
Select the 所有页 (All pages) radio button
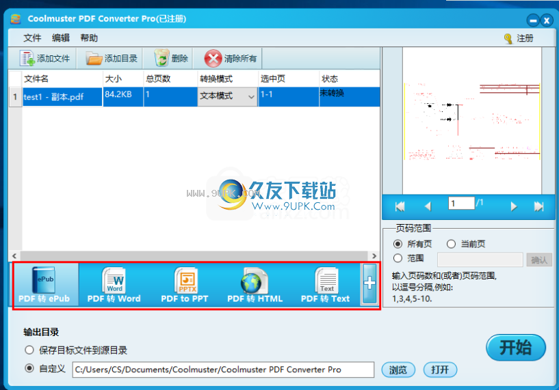[x=398, y=244]
